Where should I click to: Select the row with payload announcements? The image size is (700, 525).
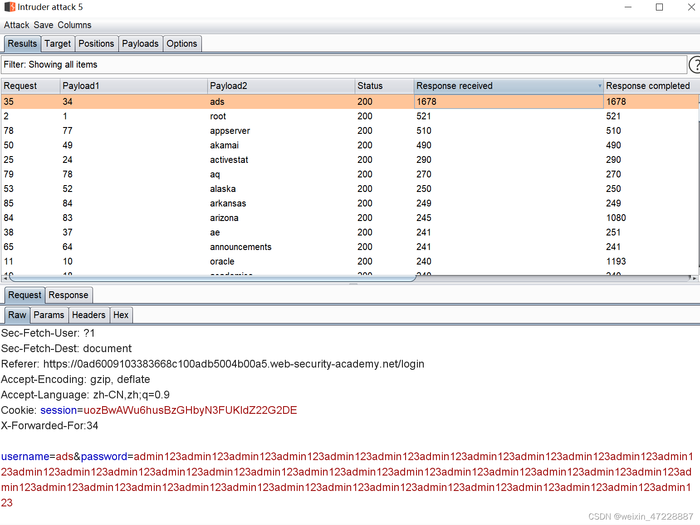click(x=350, y=247)
